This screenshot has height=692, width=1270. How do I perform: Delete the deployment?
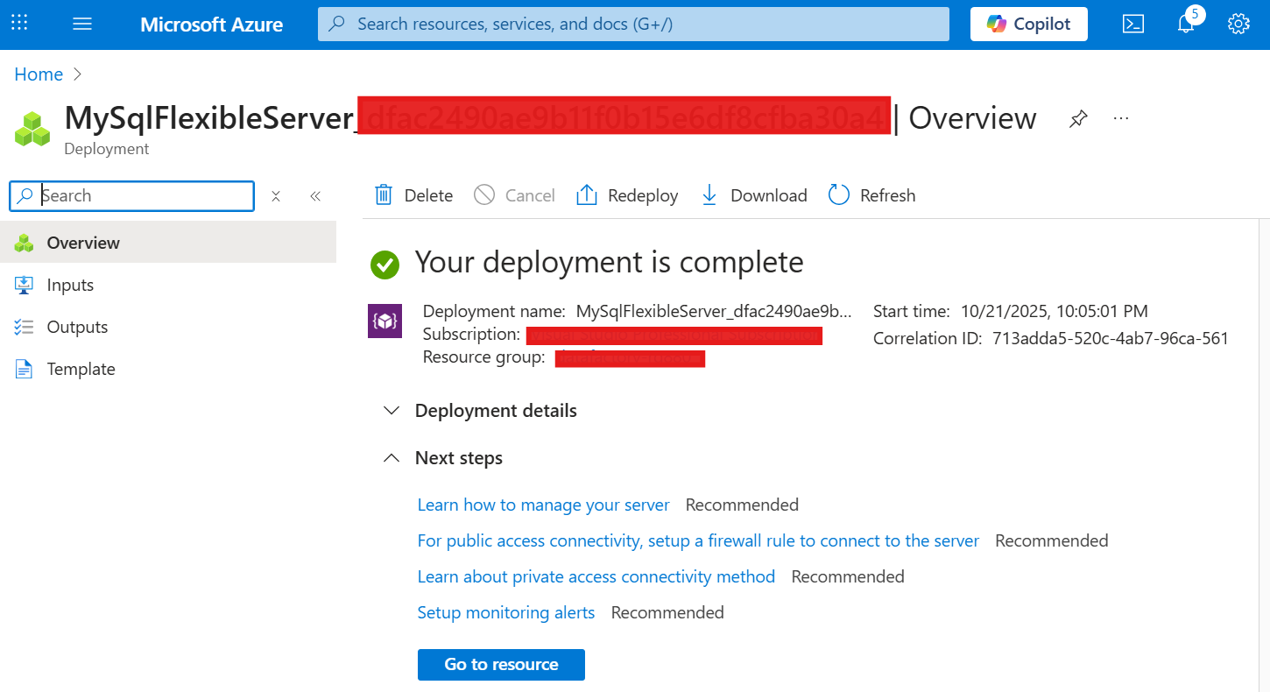[413, 195]
